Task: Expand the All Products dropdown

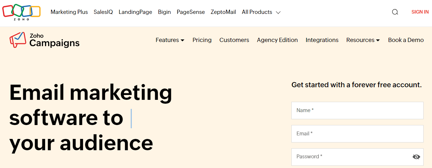Action: pos(261,12)
